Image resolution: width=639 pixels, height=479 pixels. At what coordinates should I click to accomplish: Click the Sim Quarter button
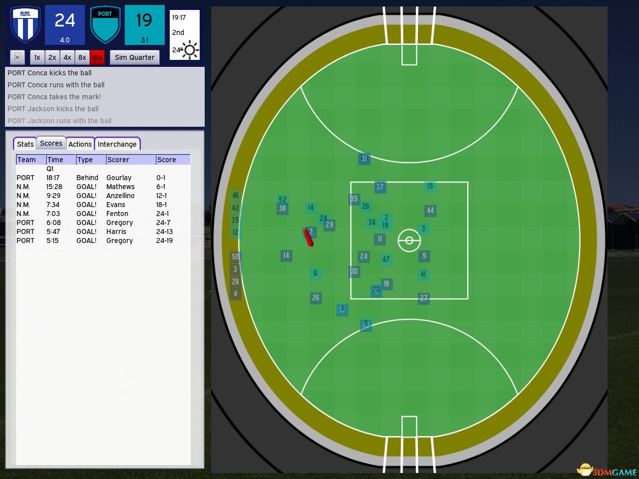click(134, 57)
